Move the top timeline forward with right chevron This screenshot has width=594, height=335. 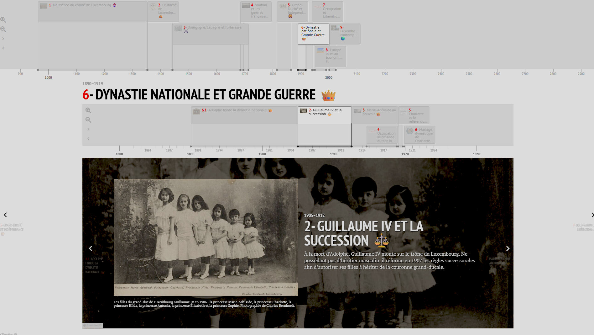[x=3, y=39]
